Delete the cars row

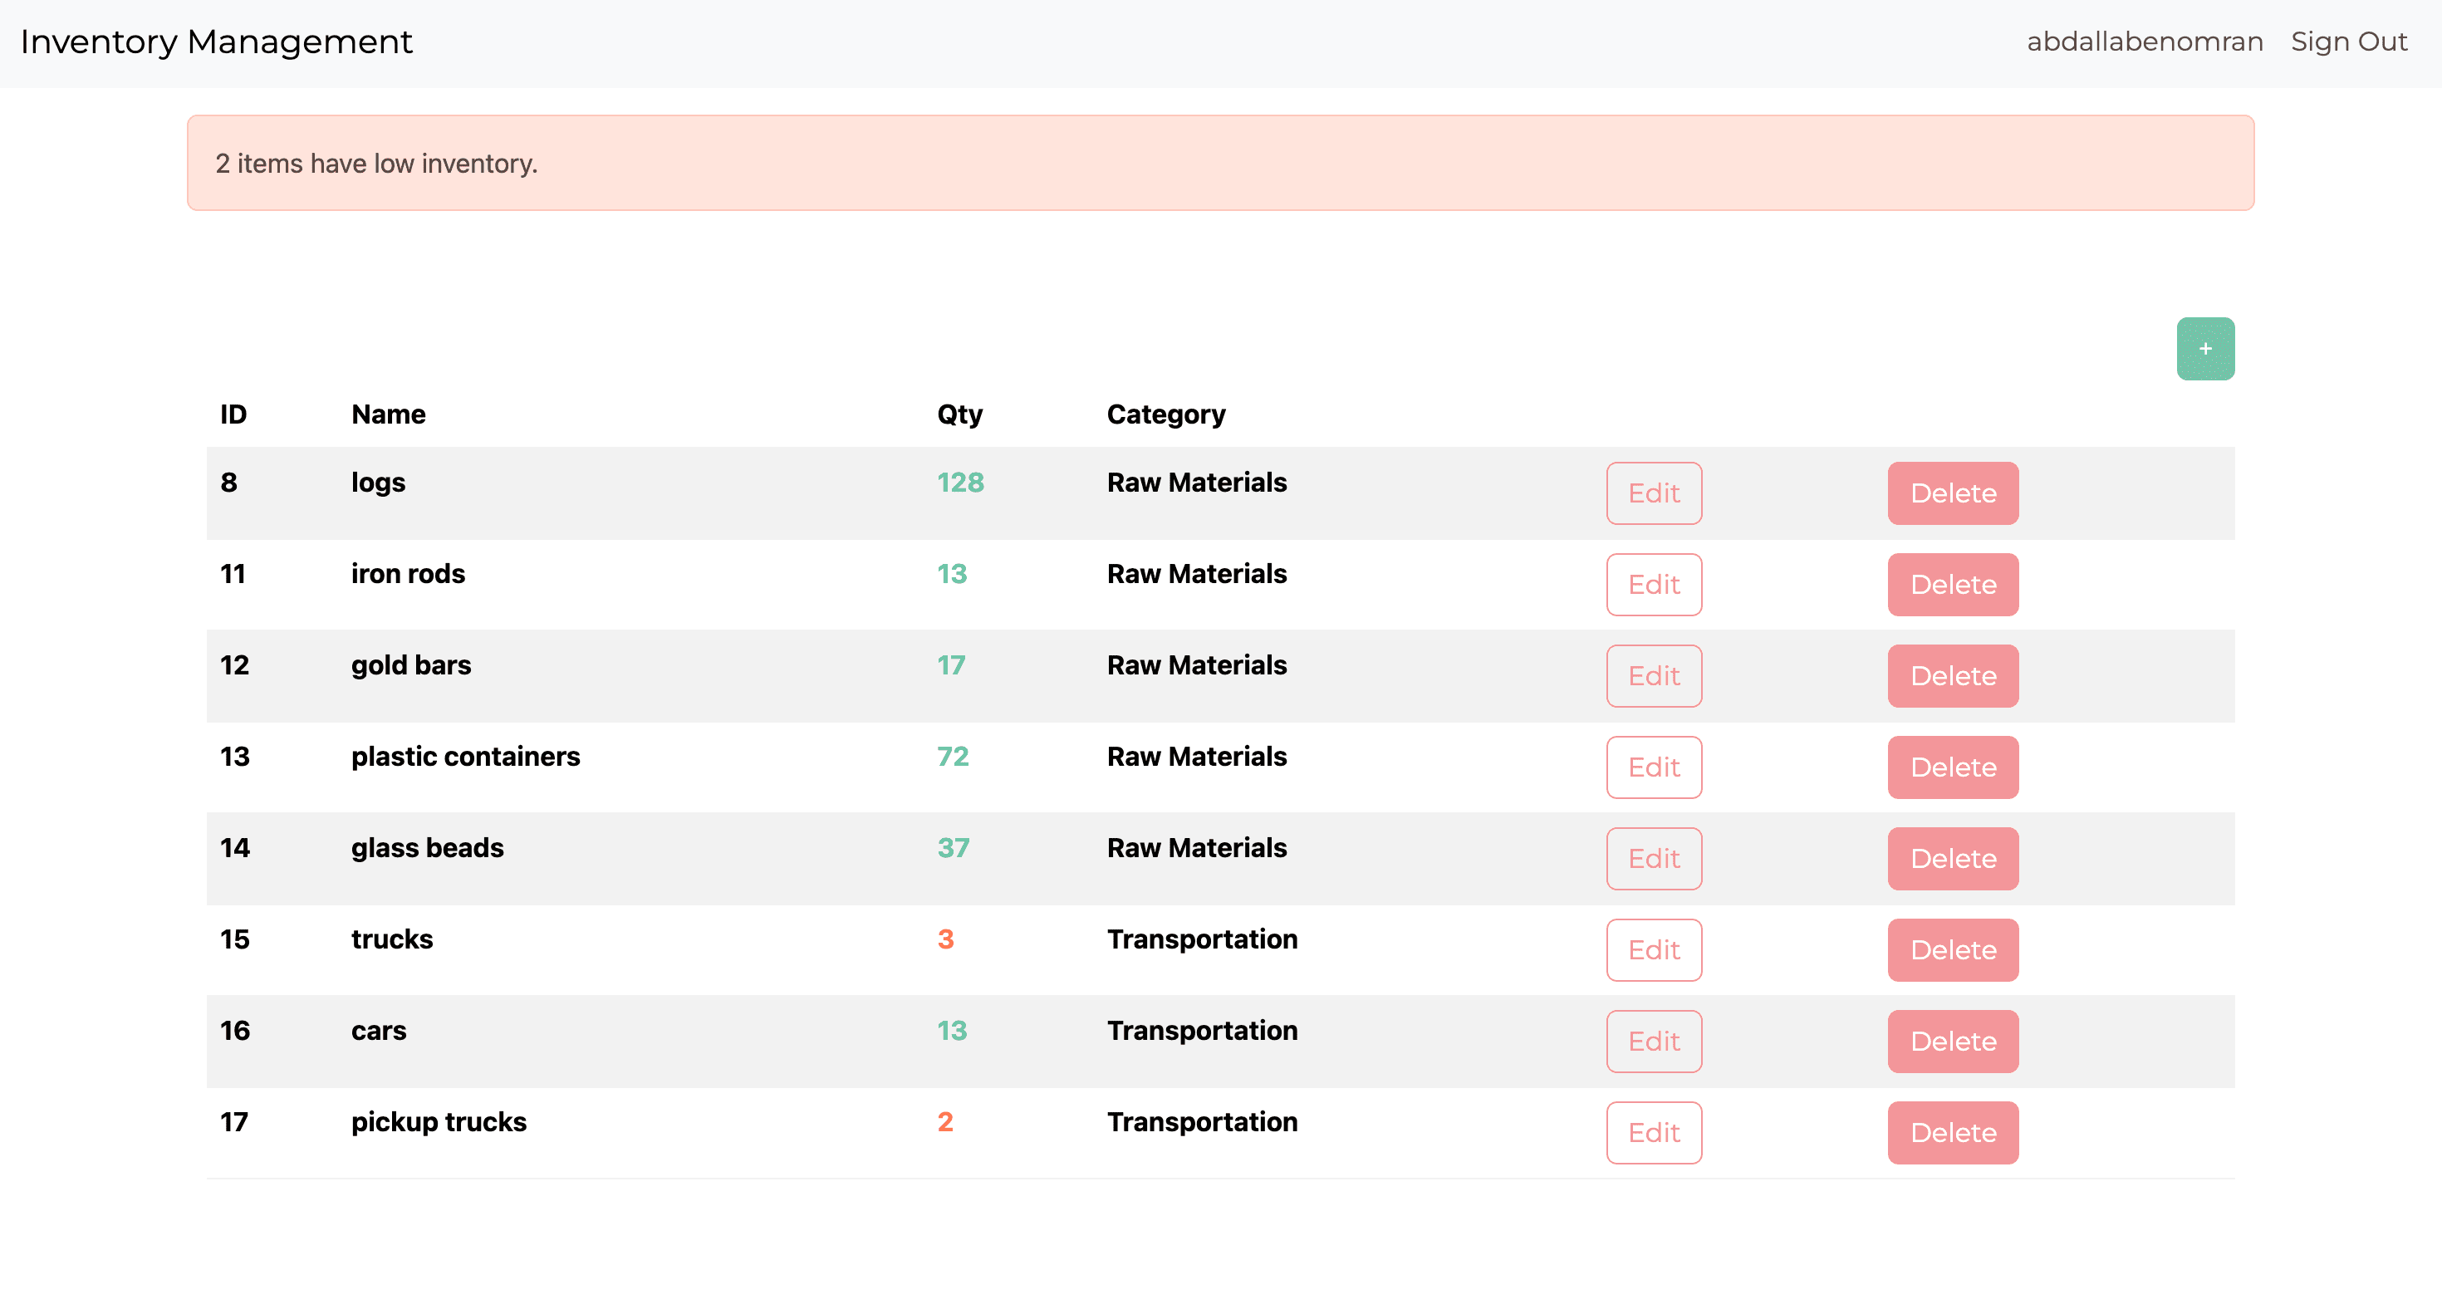pos(1952,1041)
